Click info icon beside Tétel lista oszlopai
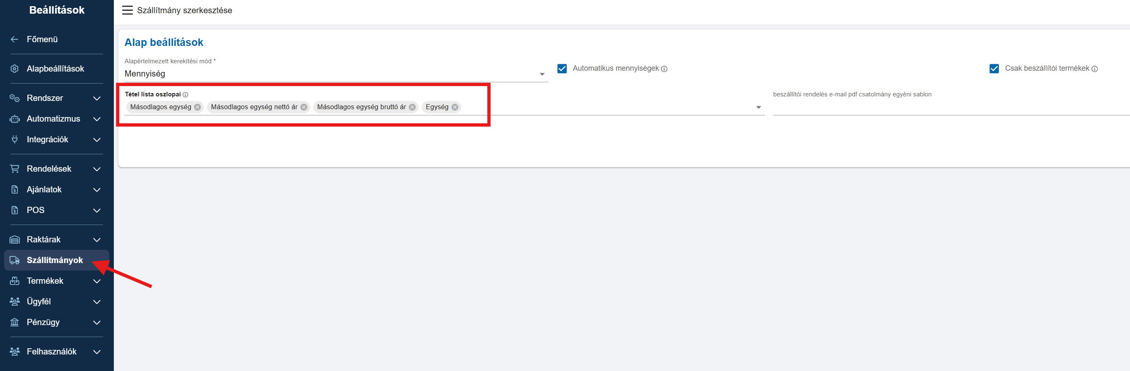Viewport: 1130px width, 371px height. [185, 95]
